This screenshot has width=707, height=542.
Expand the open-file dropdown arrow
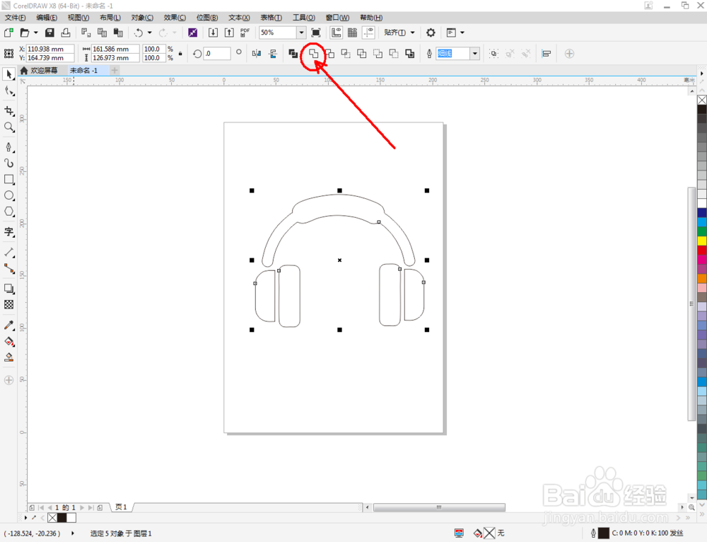pyautogui.click(x=36, y=33)
